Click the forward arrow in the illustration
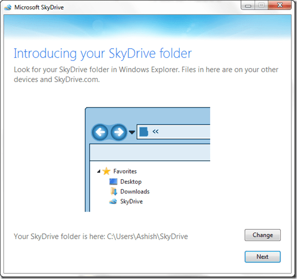The image size is (297, 279). 119,132
